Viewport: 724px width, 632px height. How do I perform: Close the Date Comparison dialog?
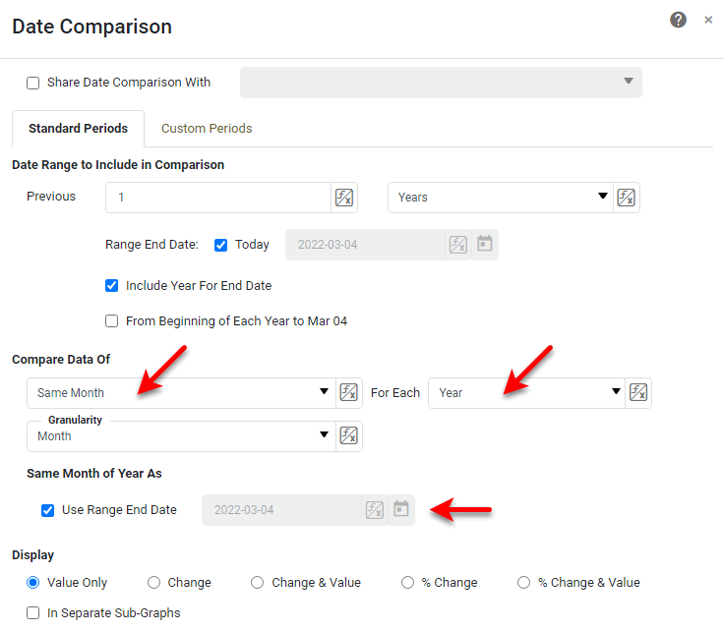click(x=708, y=20)
